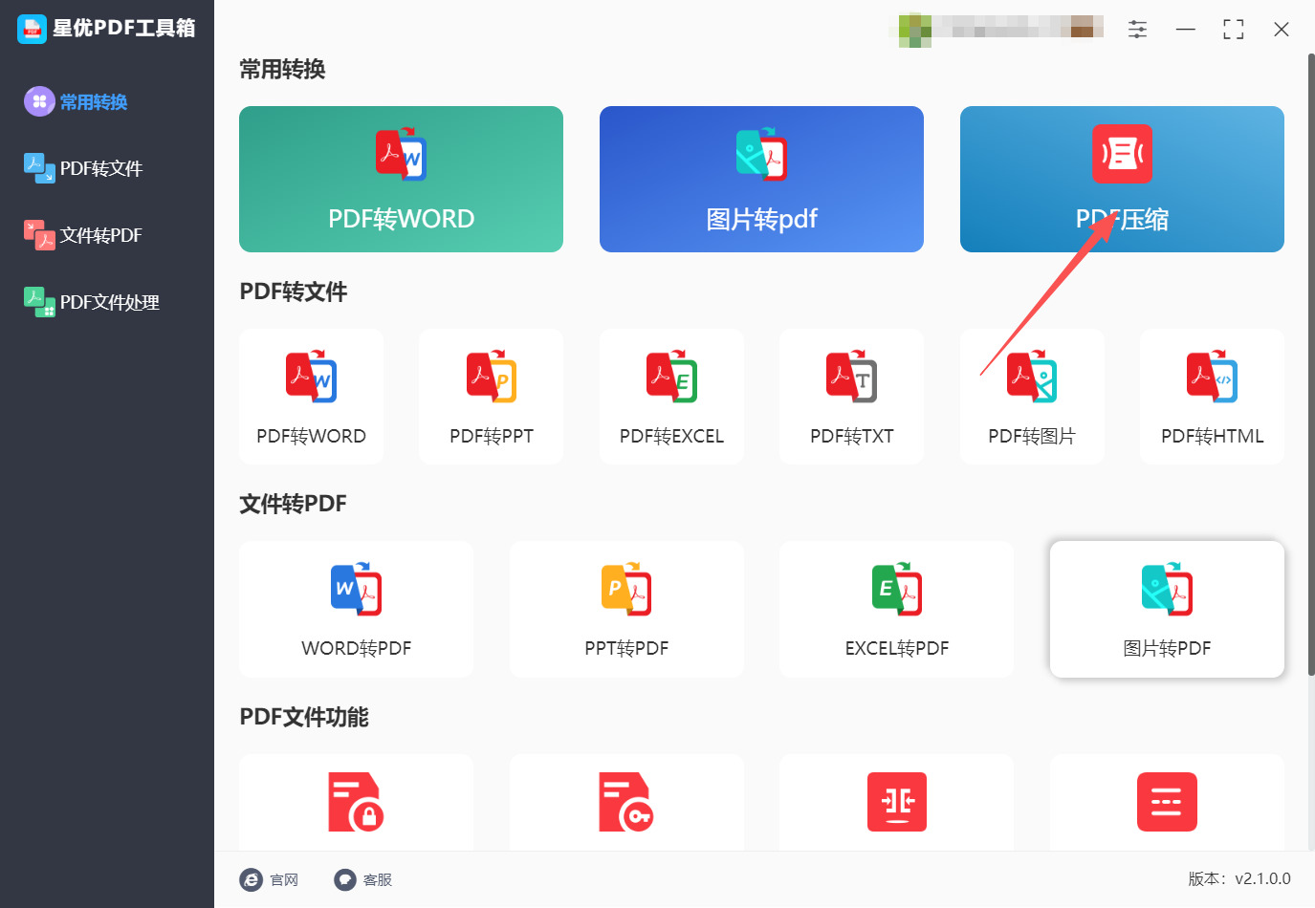The image size is (1315, 908).
Task: Select the WORD转PDF tool icon
Action: (x=356, y=588)
